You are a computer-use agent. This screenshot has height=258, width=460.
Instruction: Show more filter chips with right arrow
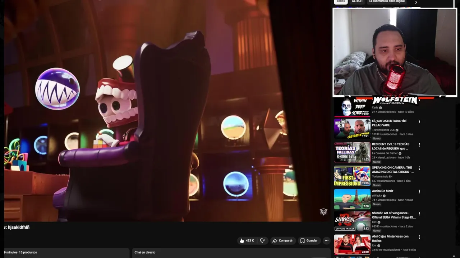click(416, 2)
